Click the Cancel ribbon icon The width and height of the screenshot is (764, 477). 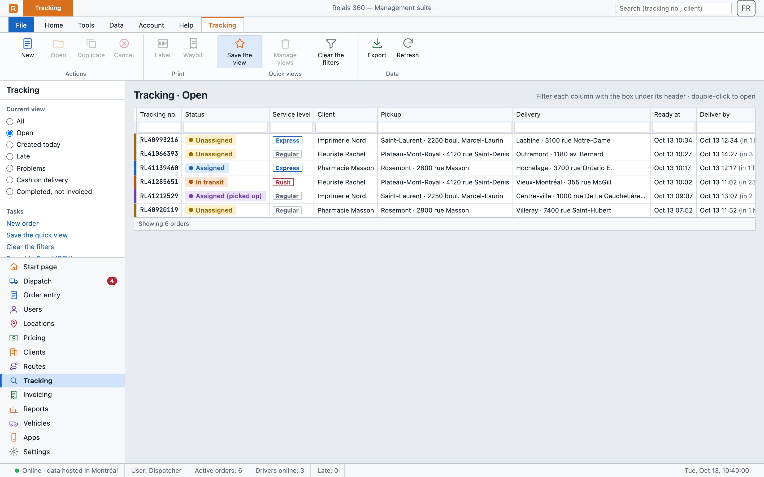tap(124, 43)
